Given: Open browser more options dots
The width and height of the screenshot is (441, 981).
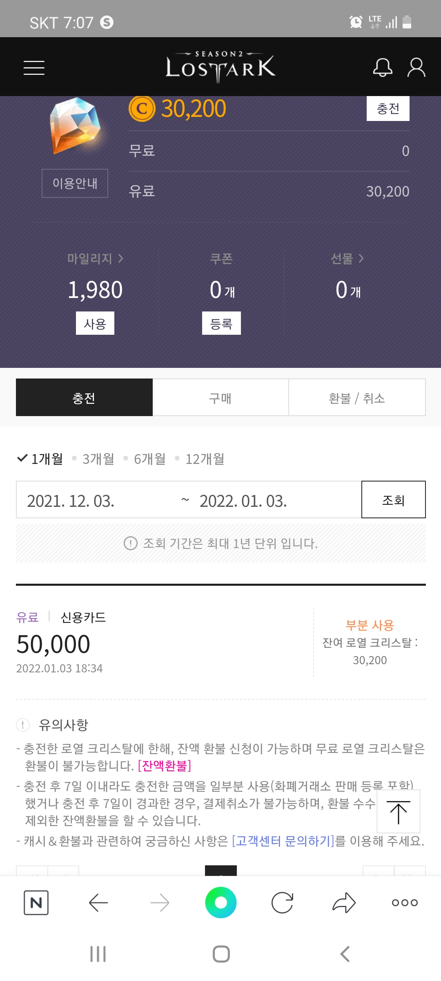Looking at the screenshot, I should tap(405, 903).
